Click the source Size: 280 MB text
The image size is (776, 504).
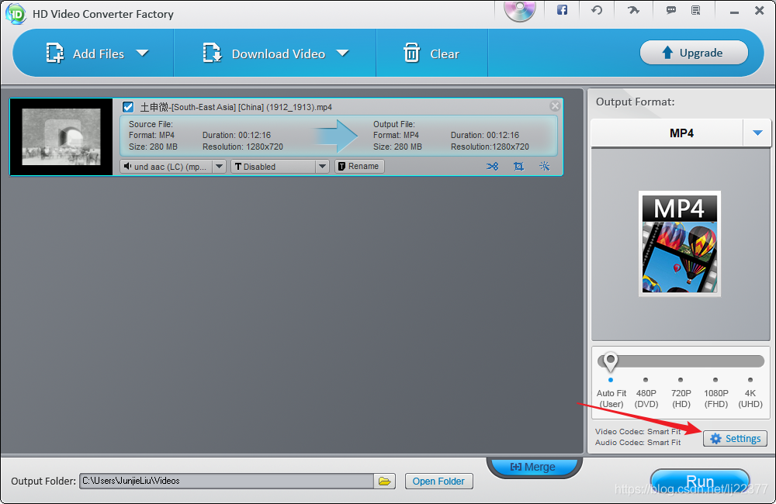coord(153,147)
